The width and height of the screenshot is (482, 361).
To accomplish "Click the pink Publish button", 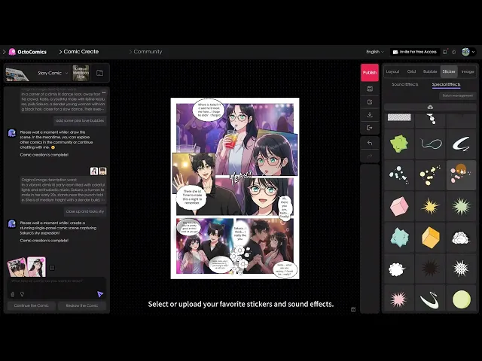I will 370,72.
